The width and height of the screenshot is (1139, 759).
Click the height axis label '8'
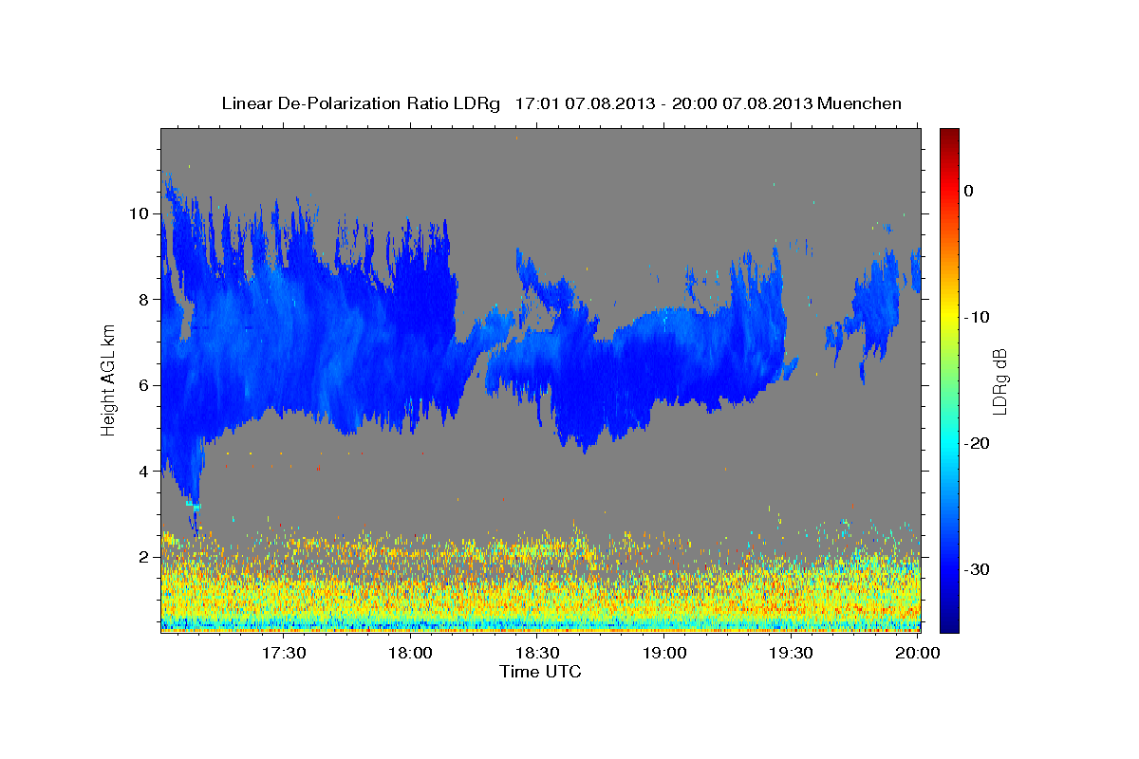[144, 299]
